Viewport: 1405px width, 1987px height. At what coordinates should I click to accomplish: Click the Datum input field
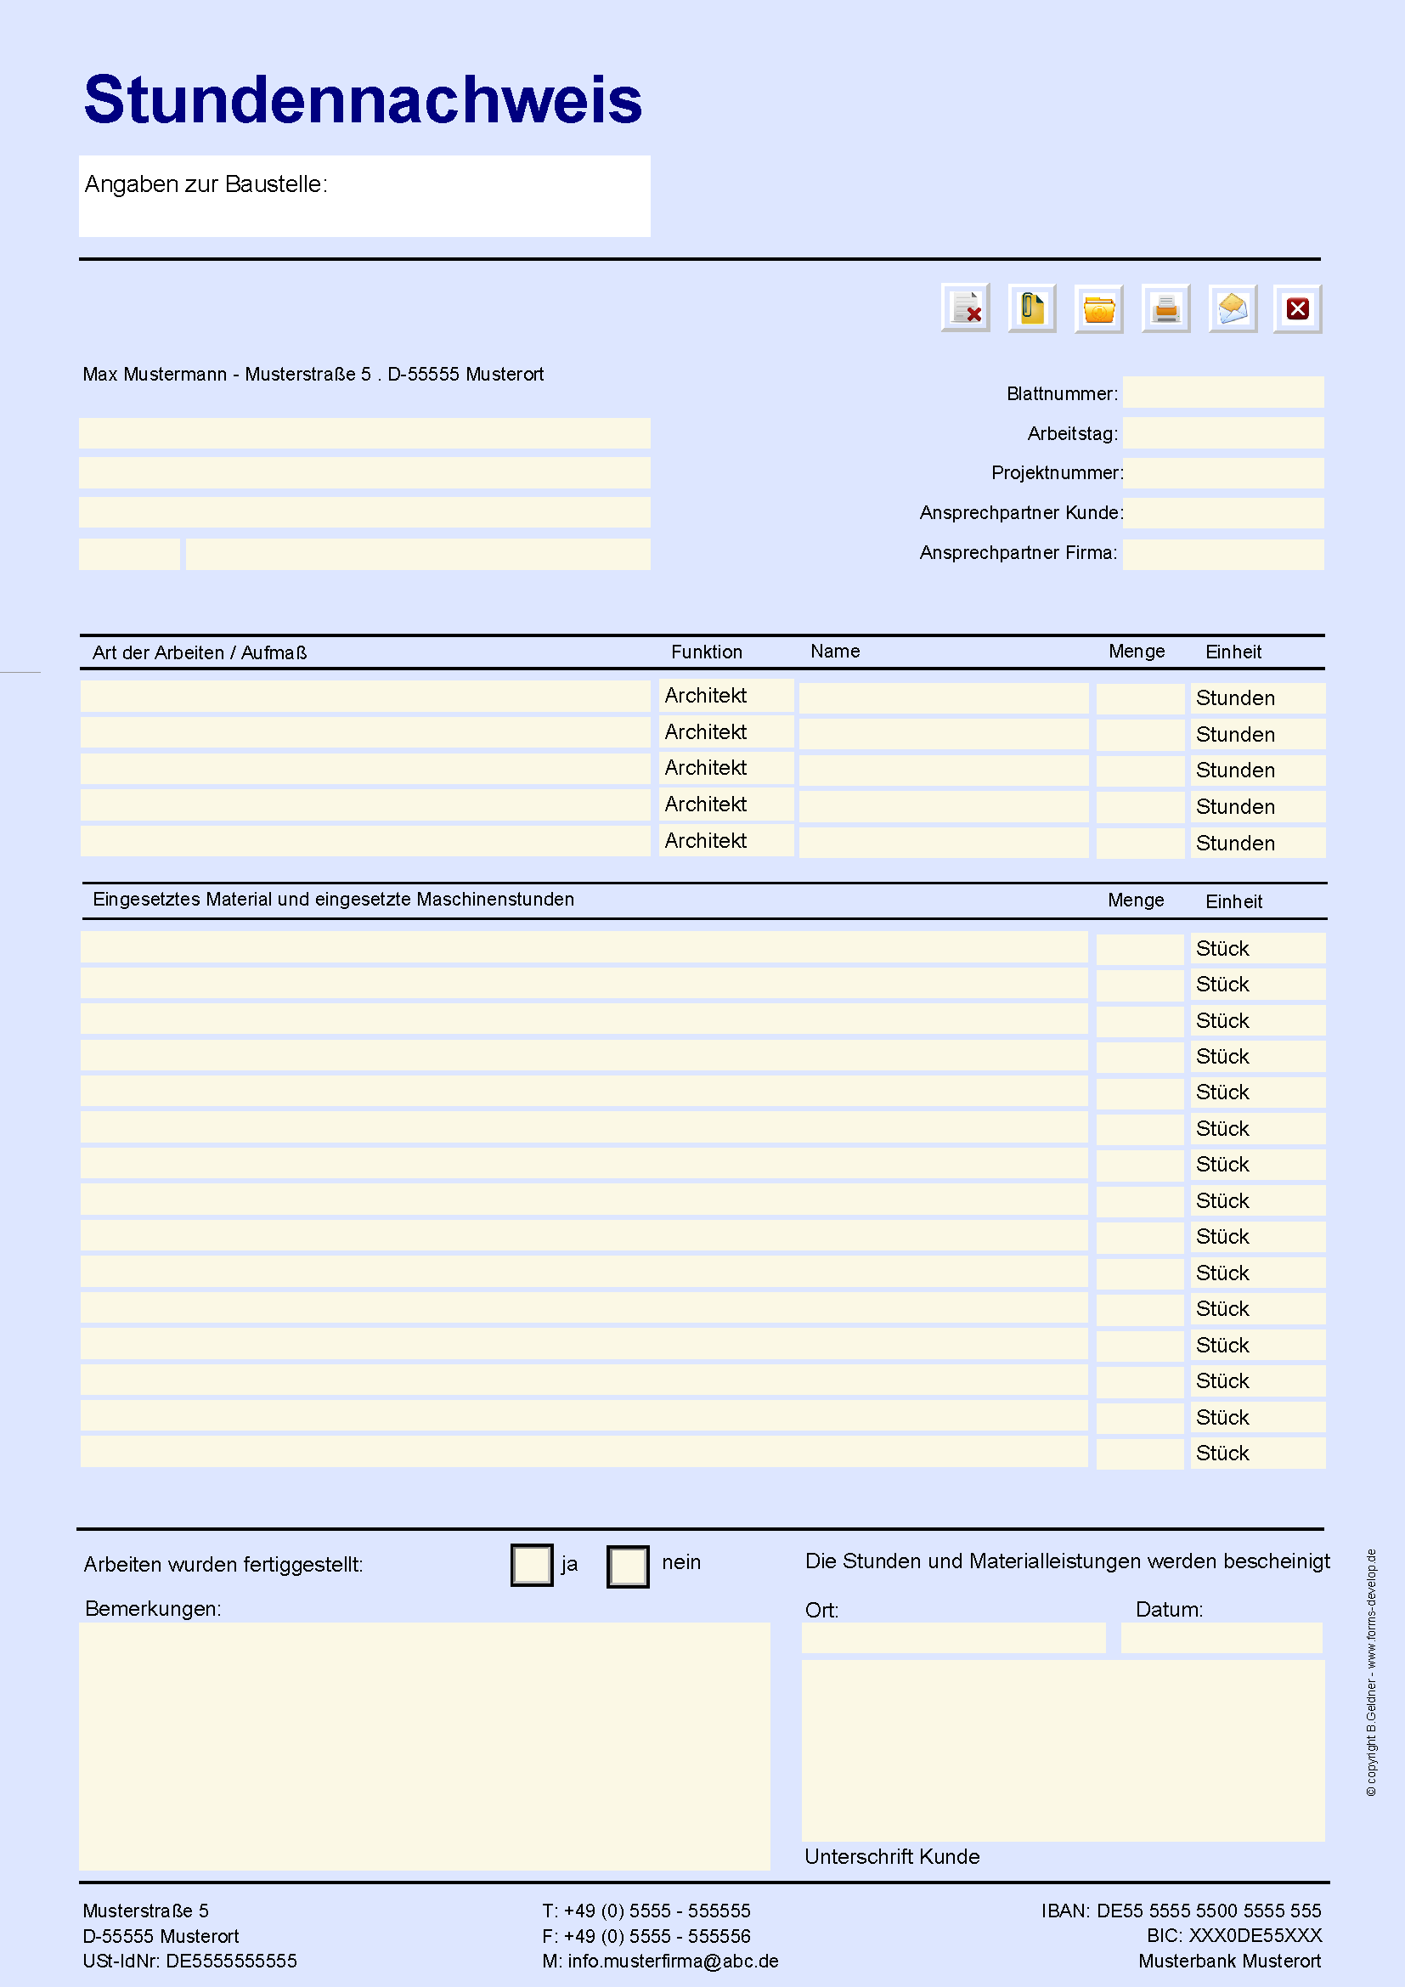pos(1221,1638)
